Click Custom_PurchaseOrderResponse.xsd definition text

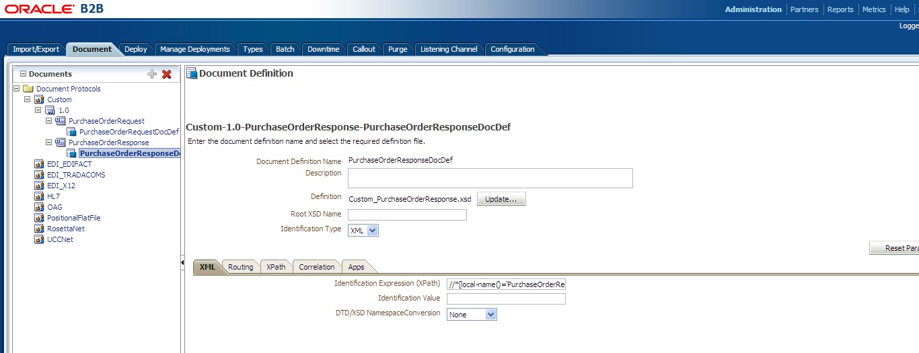(x=410, y=199)
